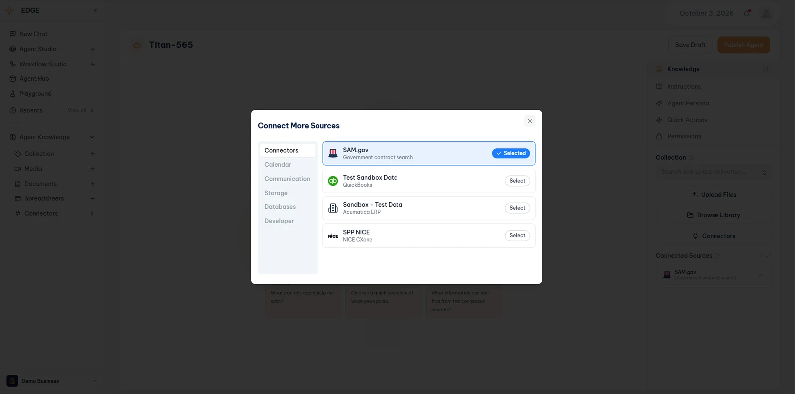This screenshot has height=394, width=795.
Task: Select the Test Sandbox Data QuickBooks source
Action: click(x=517, y=181)
